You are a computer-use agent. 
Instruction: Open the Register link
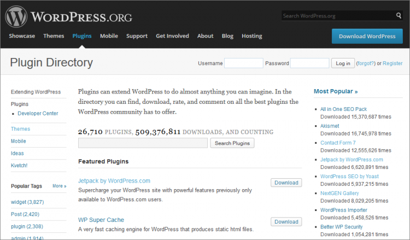pyautogui.click(x=393, y=63)
